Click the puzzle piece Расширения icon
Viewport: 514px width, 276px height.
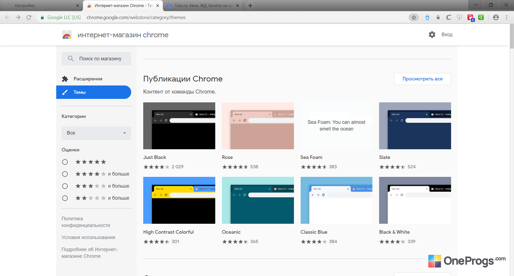(65, 79)
